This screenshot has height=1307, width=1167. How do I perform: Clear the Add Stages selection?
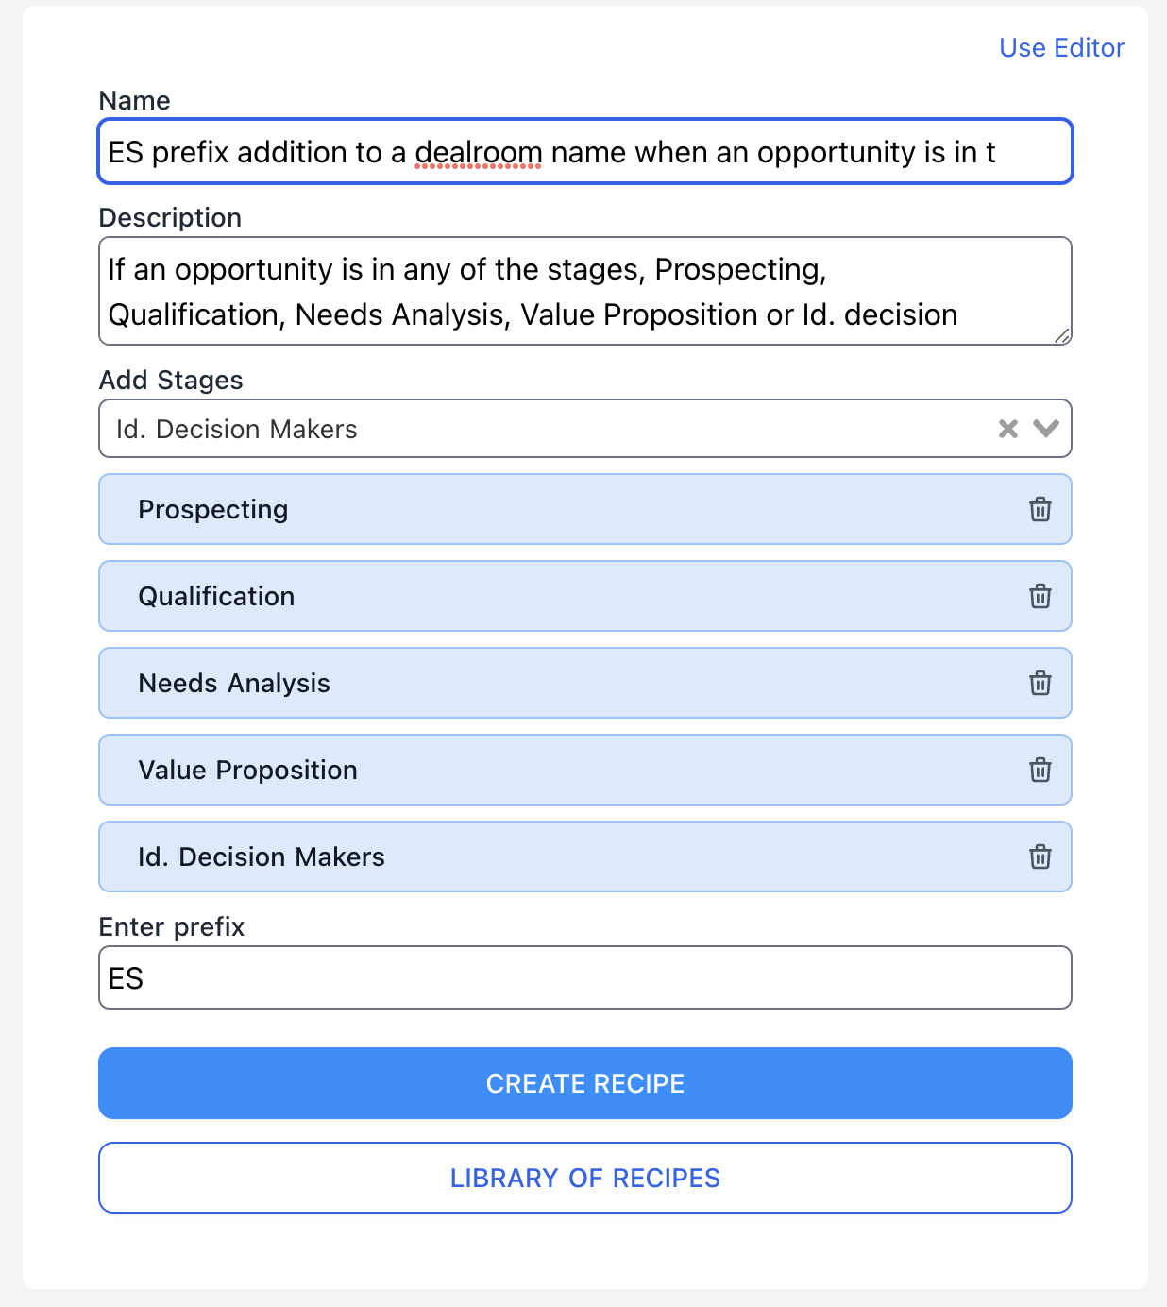tap(1007, 429)
